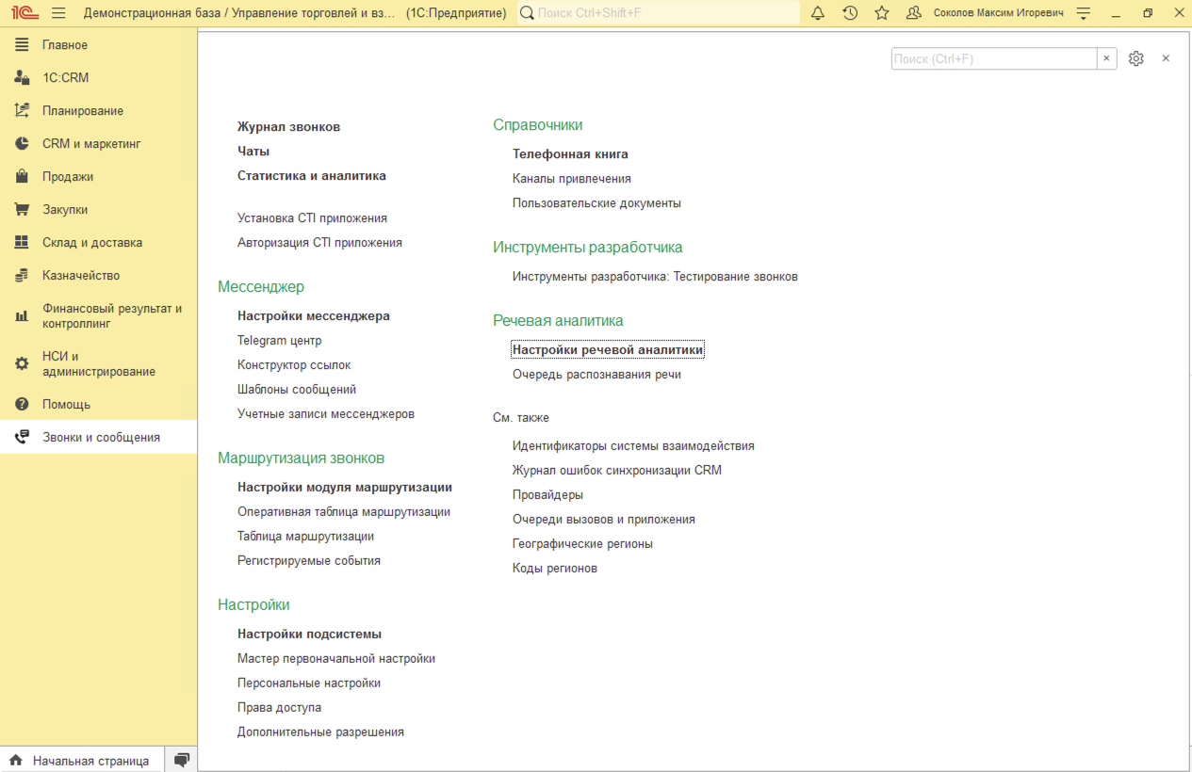The image size is (1192, 772).
Task: Clear the section search field with X
Action: point(1107,58)
